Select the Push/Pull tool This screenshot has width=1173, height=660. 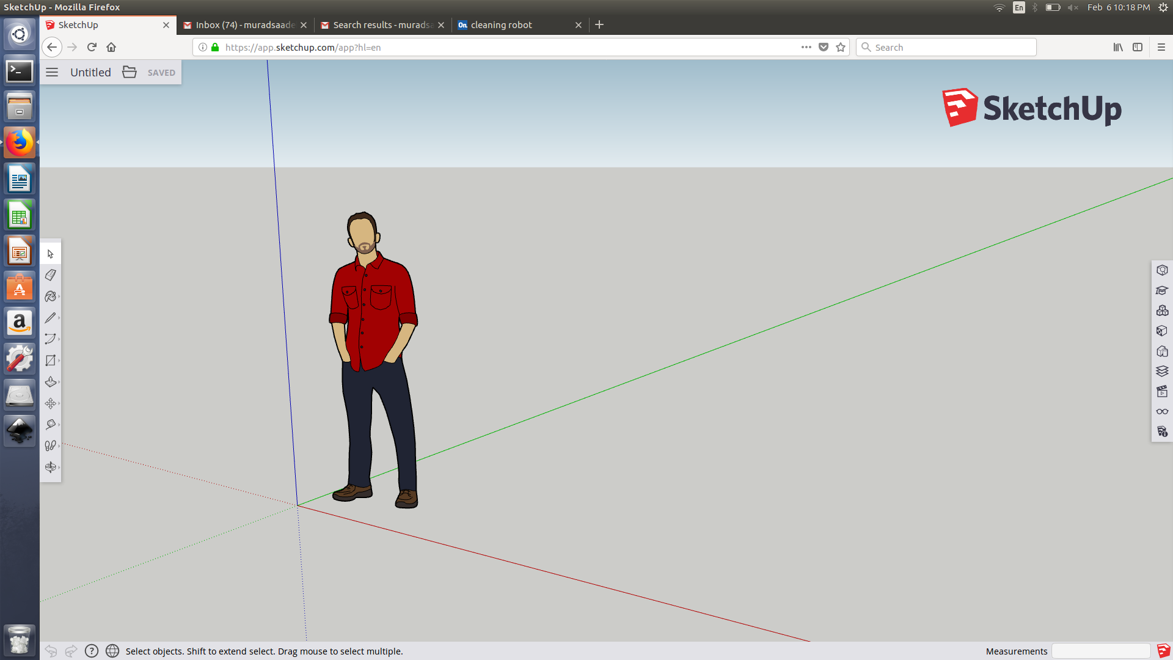tap(51, 382)
